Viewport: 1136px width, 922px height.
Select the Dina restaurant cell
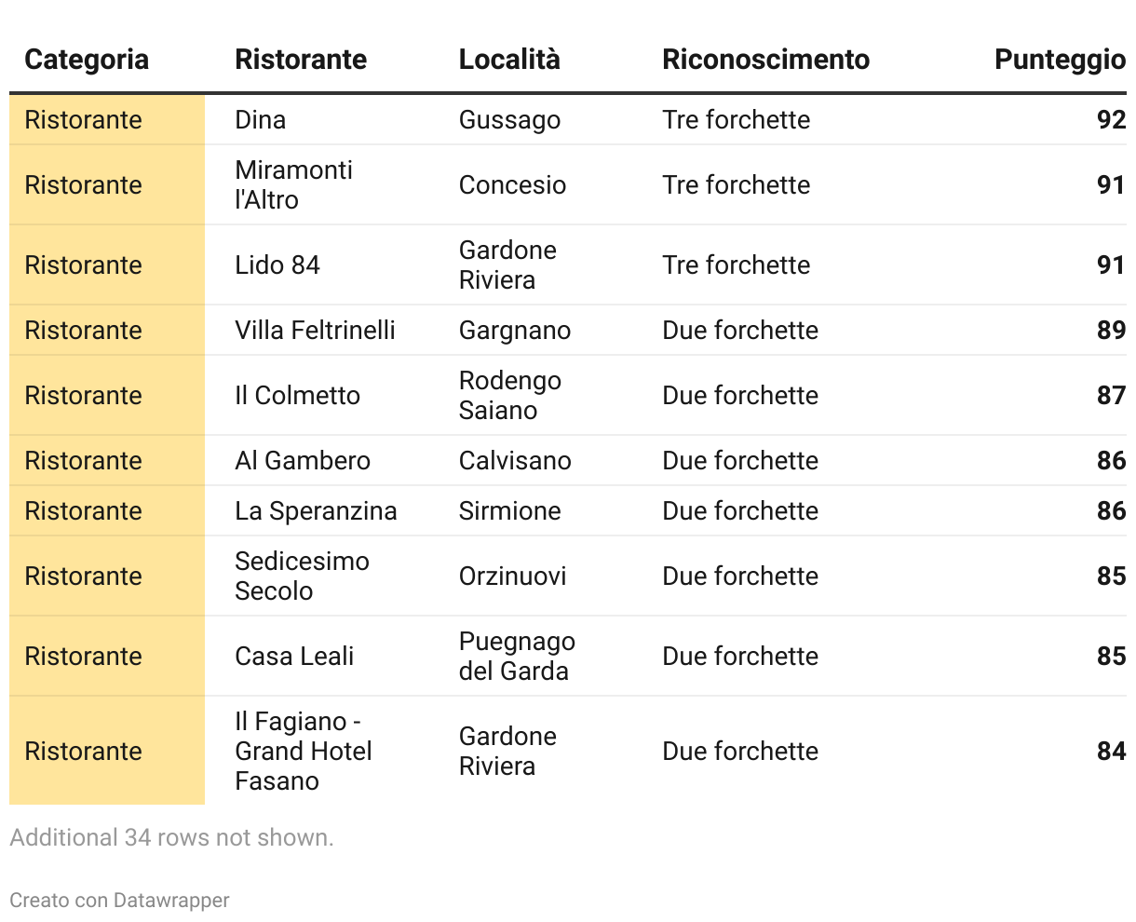261,120
